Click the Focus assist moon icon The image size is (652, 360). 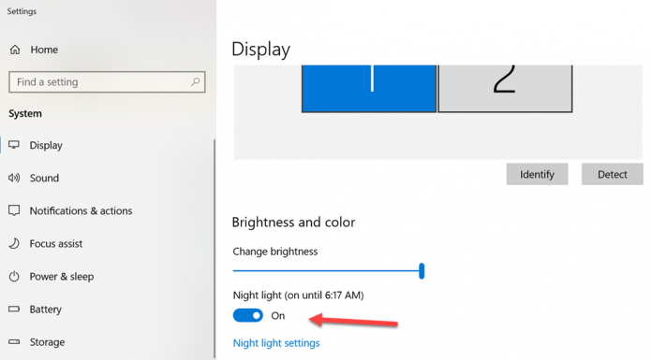pos(14,243)
